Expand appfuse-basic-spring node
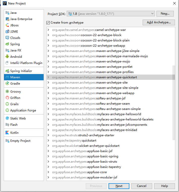The width and height of the screenshot is (179, 192). coord(48,156)
